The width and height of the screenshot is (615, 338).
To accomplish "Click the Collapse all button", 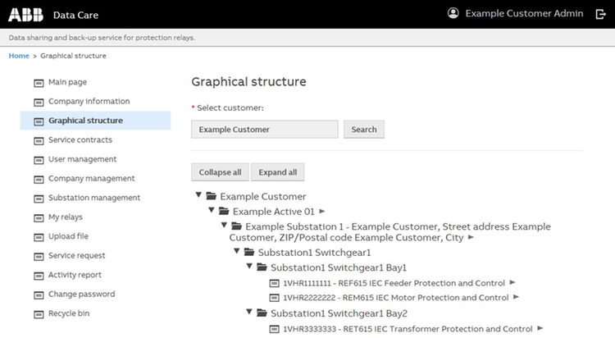I will pyautogui.click(x=220, y=172).
